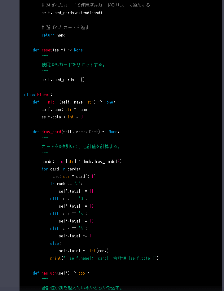Click the condition "elif rank == 'Q':"

pos(69,199)
